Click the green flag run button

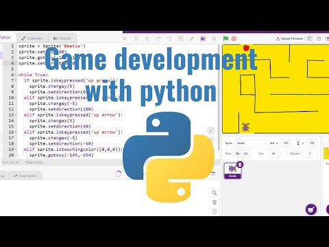[226, 38]
